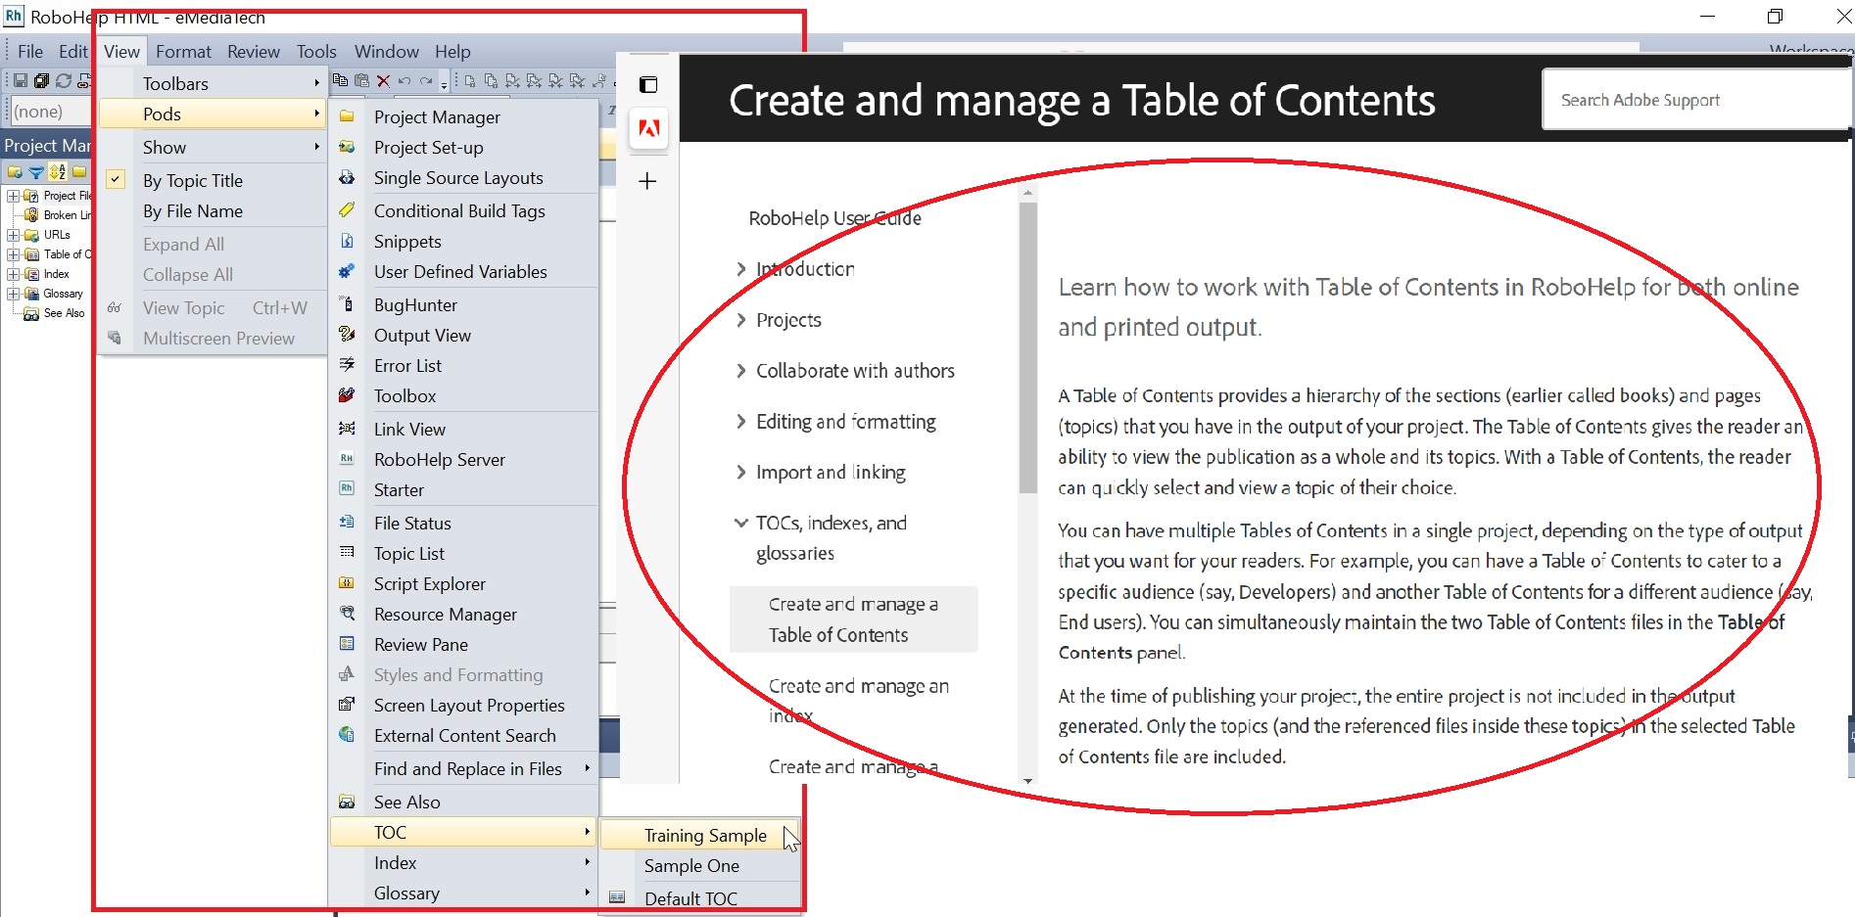Expand the Introduction section chevron
Screen dimensions: 1855x917
741,269
